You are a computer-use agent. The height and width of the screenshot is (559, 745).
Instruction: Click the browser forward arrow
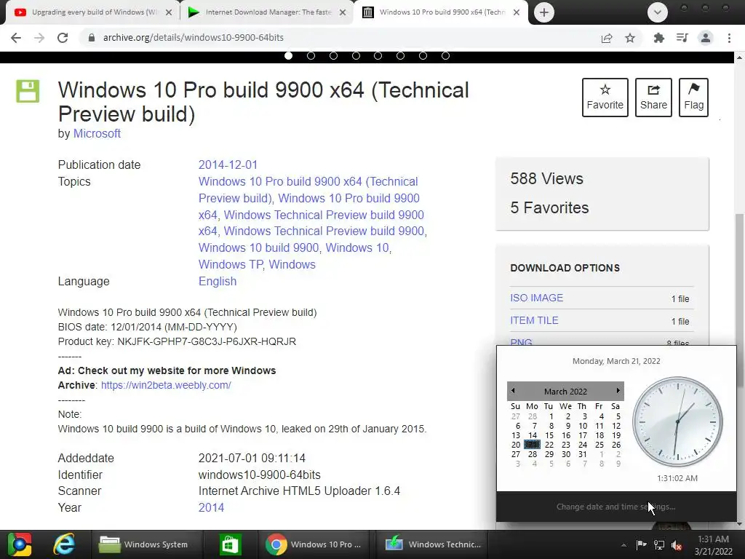(x=39, y=38)
